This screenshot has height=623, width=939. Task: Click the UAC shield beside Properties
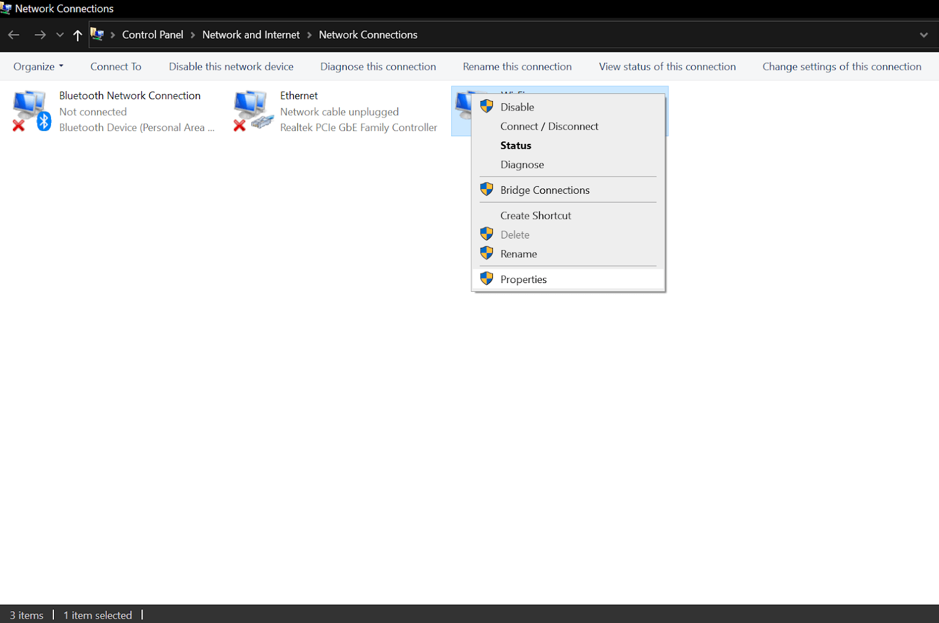[x=487, y=278]
